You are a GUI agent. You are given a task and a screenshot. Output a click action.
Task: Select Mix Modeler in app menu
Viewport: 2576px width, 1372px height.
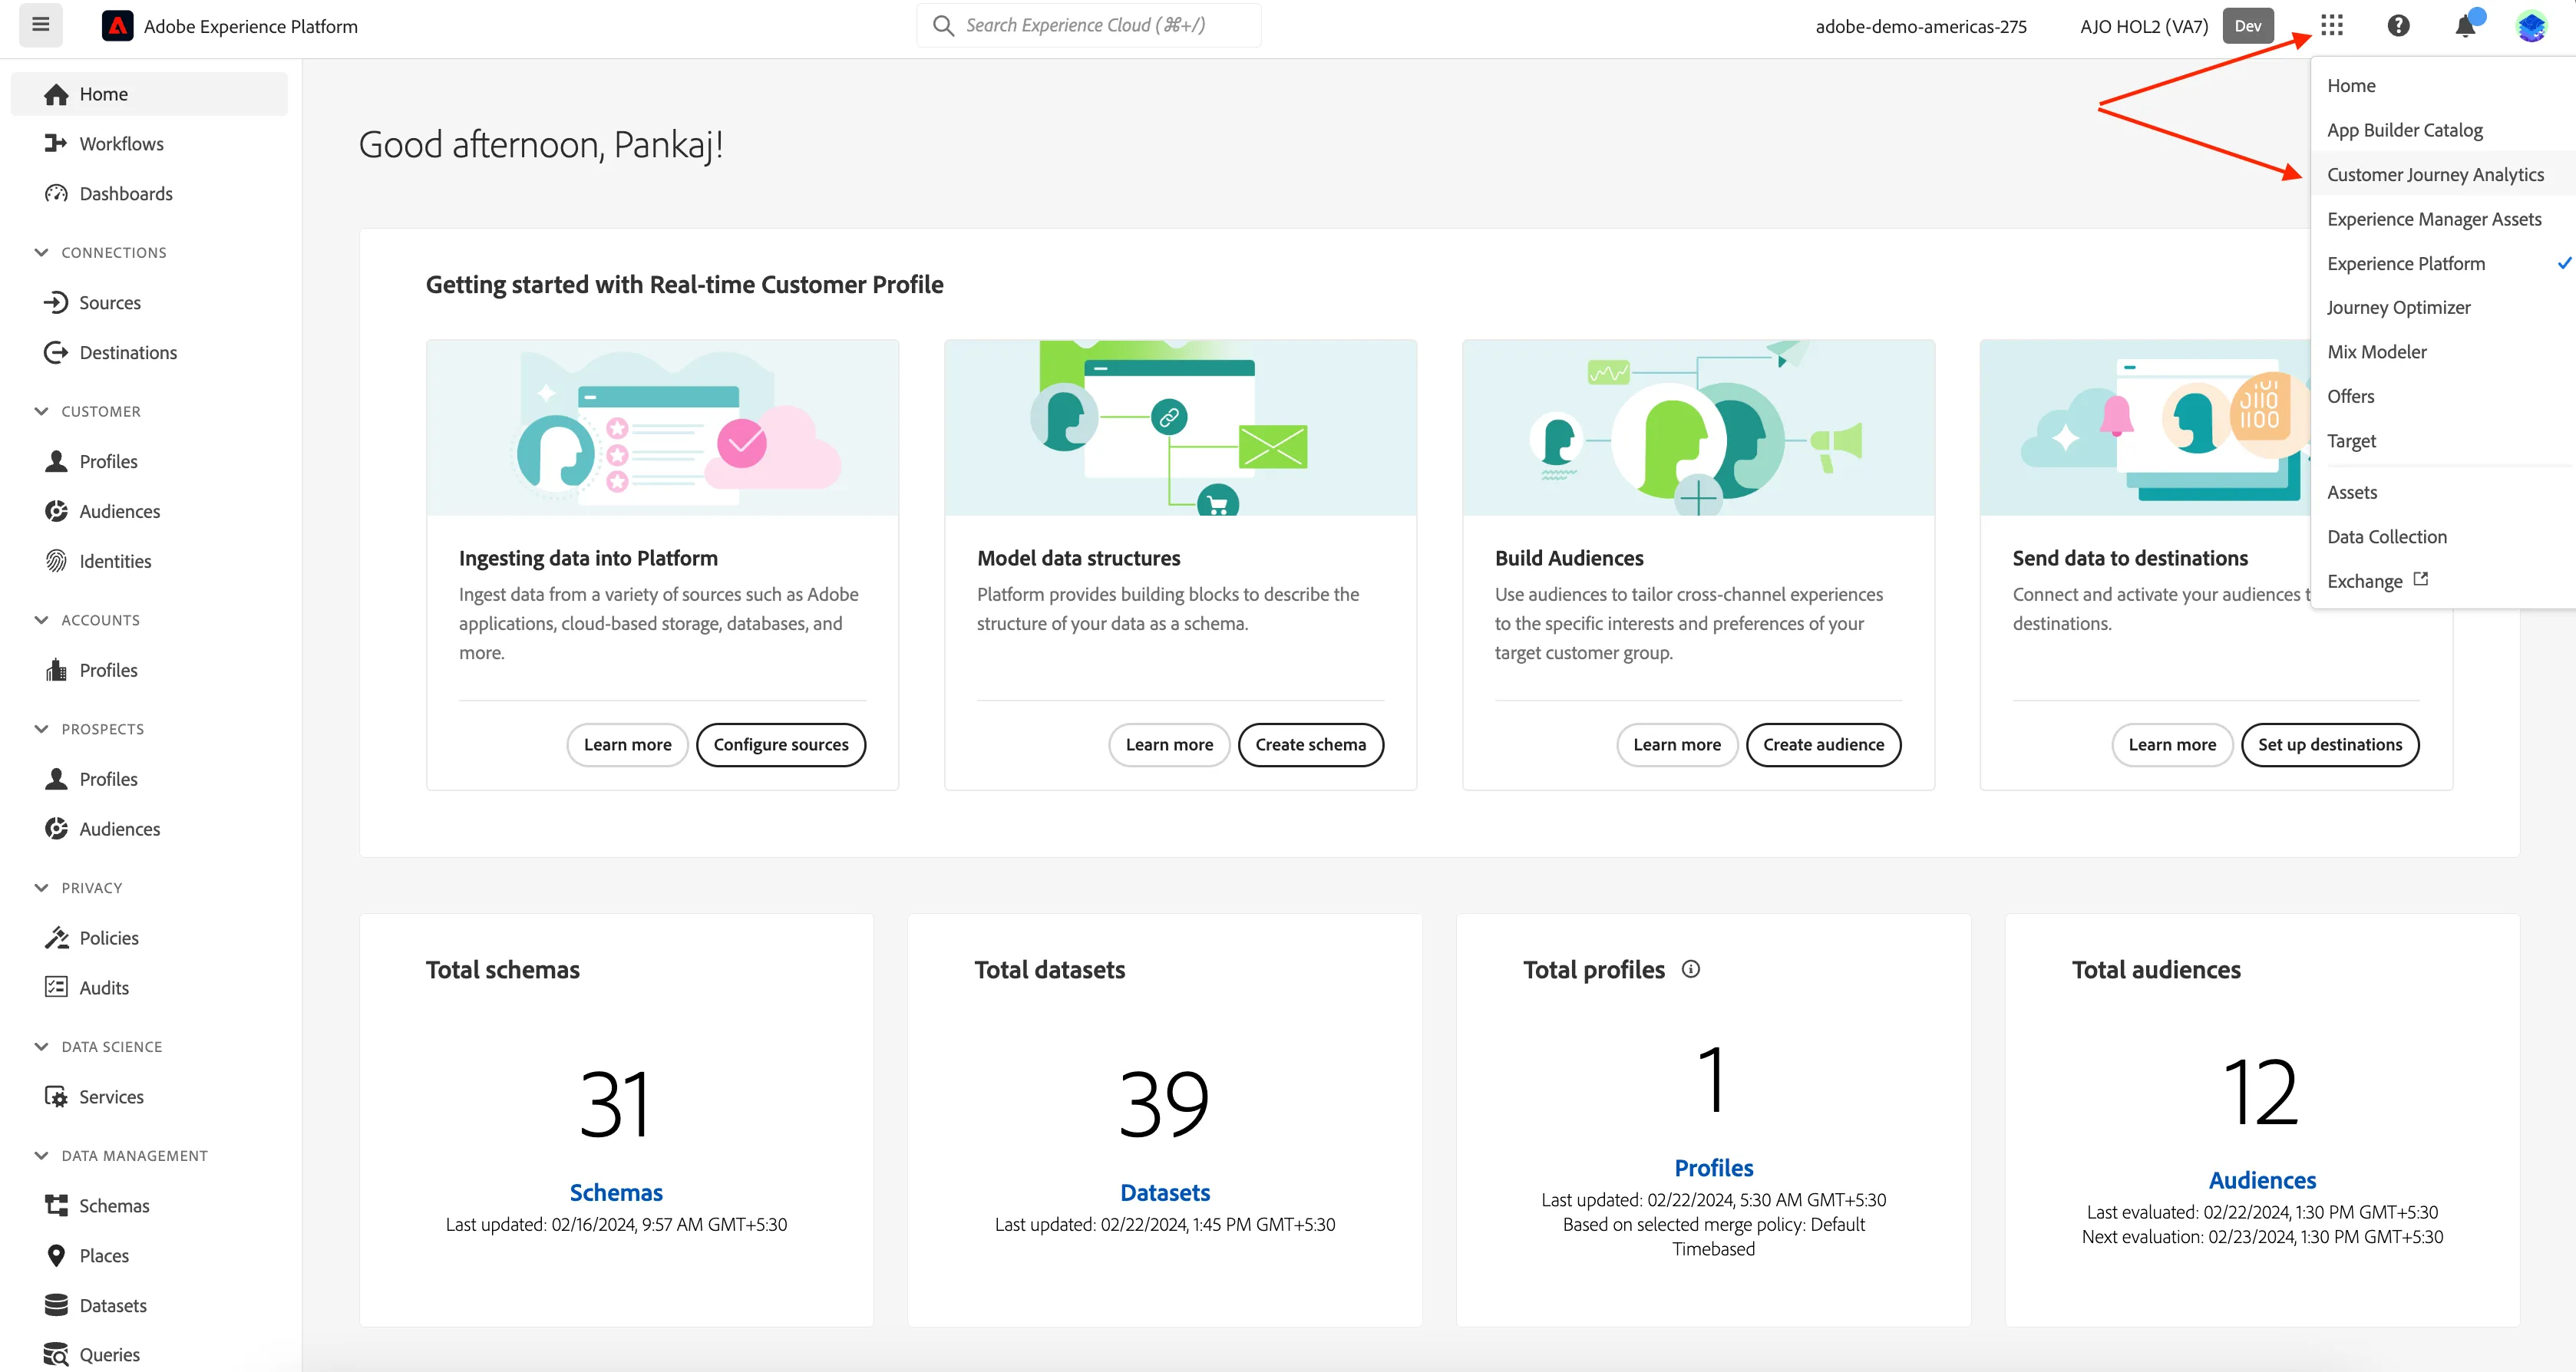(2376, 352)
